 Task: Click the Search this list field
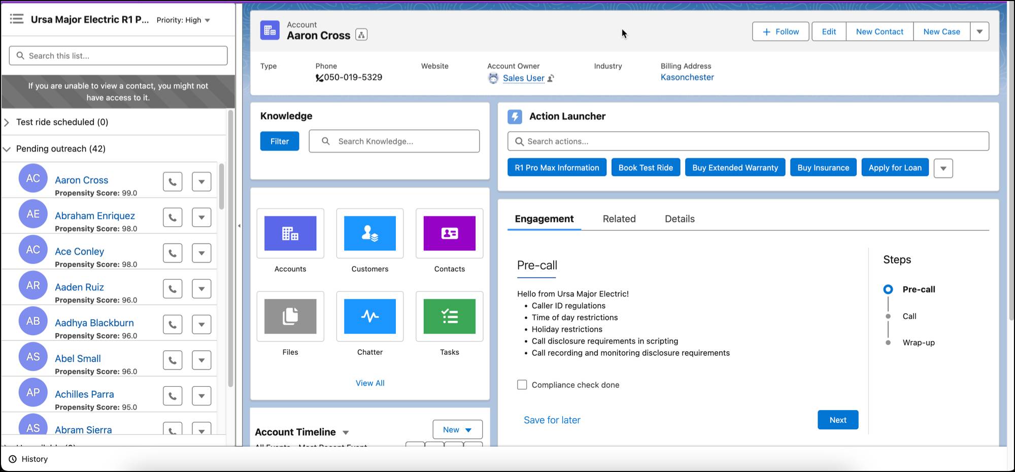pos(118,56)
